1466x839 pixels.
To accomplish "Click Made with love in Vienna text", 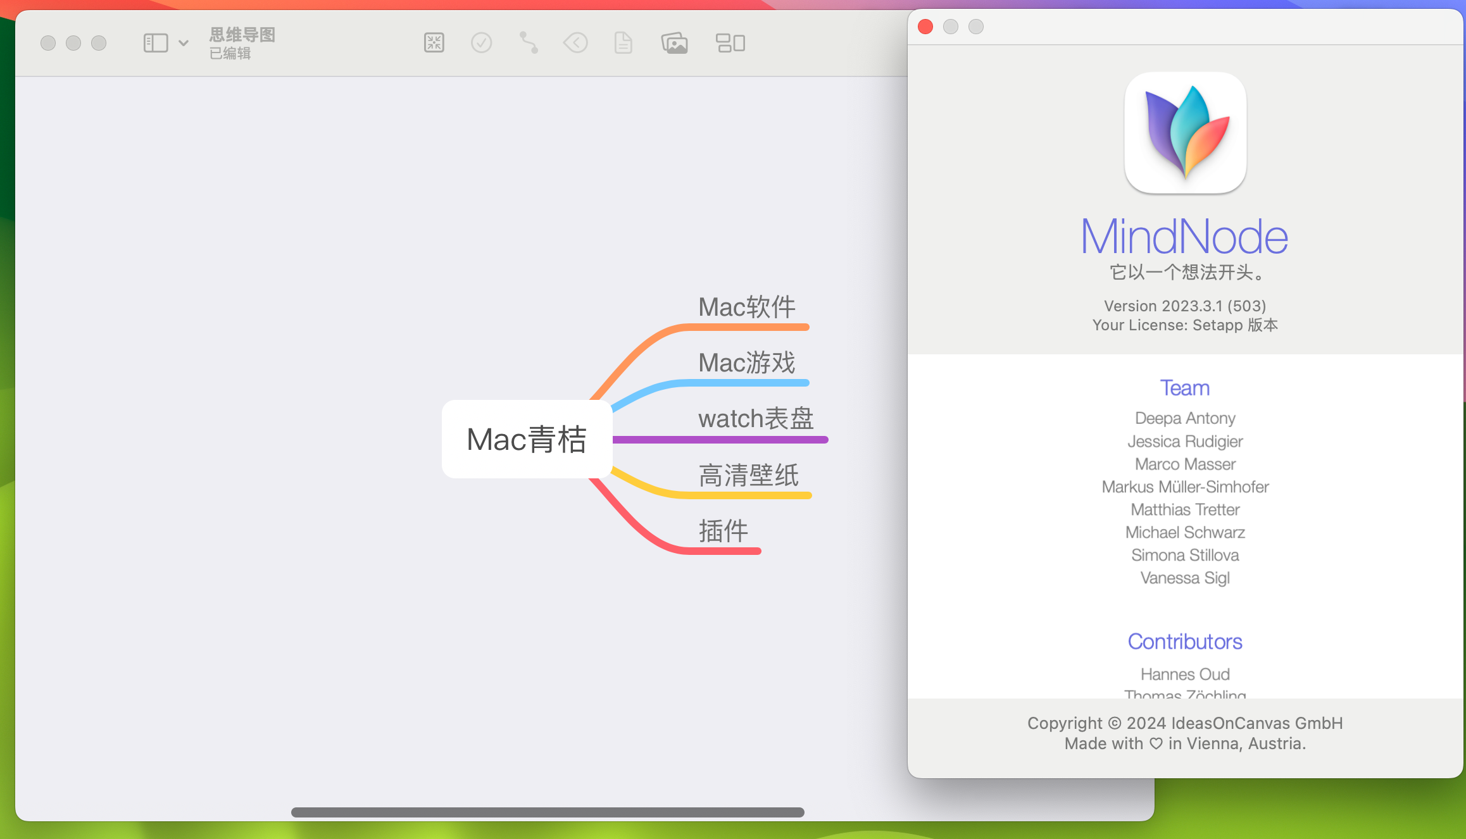I will 1185,743.
